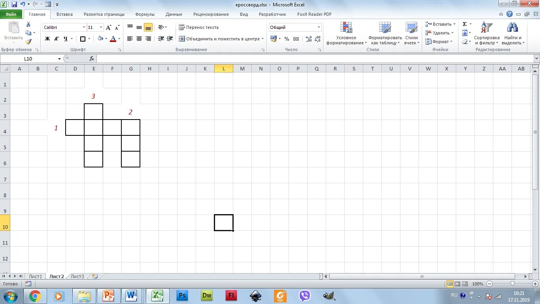Open Chrome from the taskbar
Image resolution: width=540 pixels, height=304 pixels.
point(35,296)
